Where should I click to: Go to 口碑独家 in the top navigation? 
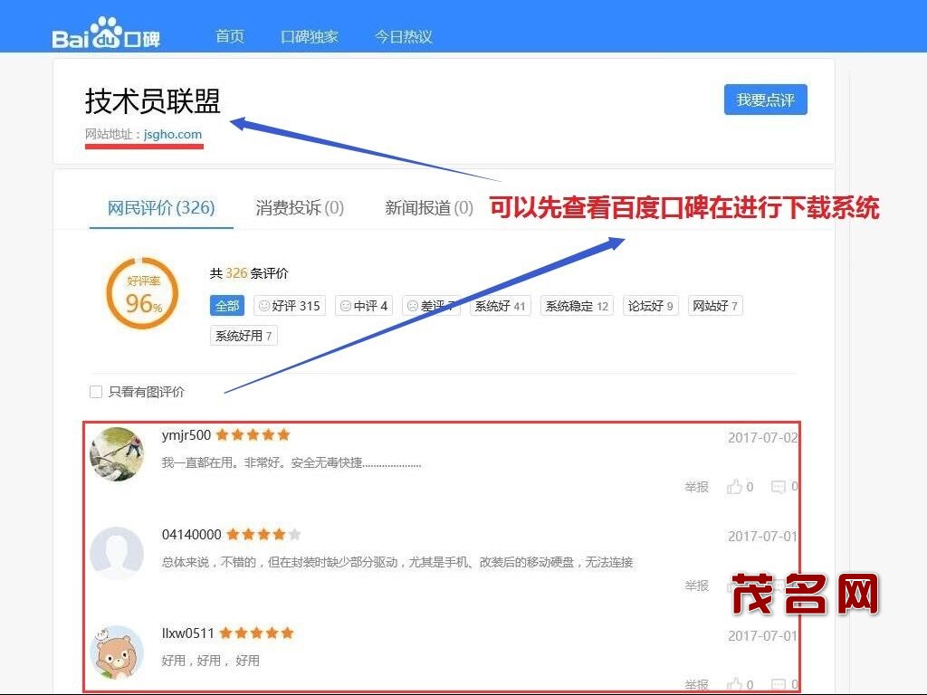coord(310,36)
